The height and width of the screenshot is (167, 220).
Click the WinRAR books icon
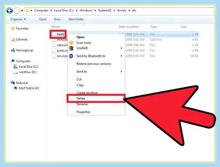click(x=71, y=48)
